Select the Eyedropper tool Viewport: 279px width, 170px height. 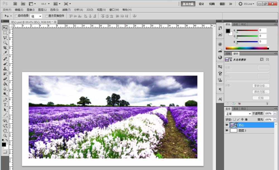[5, 53]
